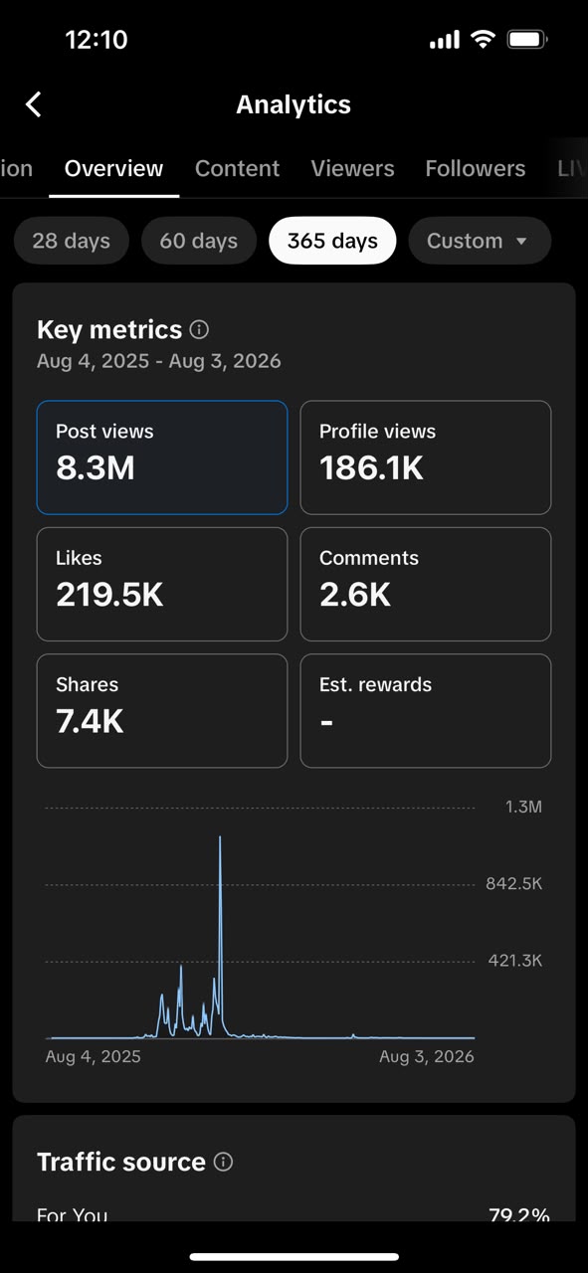This screenshot has height=1273, width=588.
Task: Select the 60 days range
Action: [199, 241]
